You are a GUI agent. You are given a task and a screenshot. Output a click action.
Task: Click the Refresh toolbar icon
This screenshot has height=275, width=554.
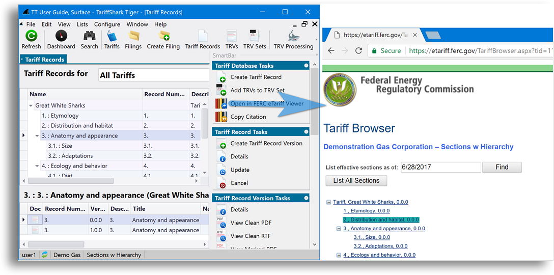tap(31, 36)
